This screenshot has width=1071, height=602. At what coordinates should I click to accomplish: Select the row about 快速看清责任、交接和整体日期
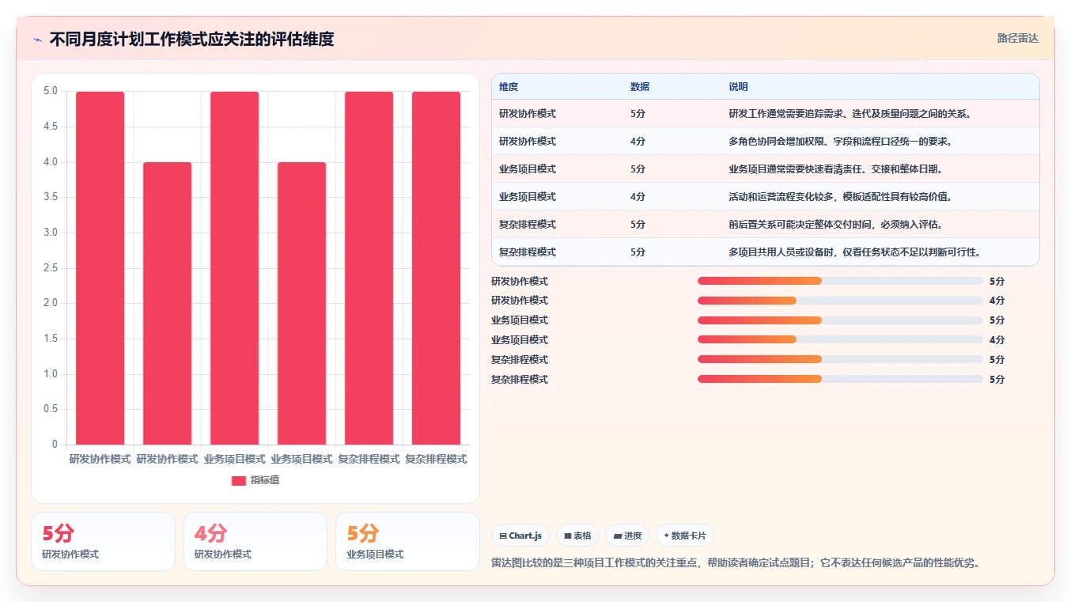pyautogui.click(x=765, y=169)
